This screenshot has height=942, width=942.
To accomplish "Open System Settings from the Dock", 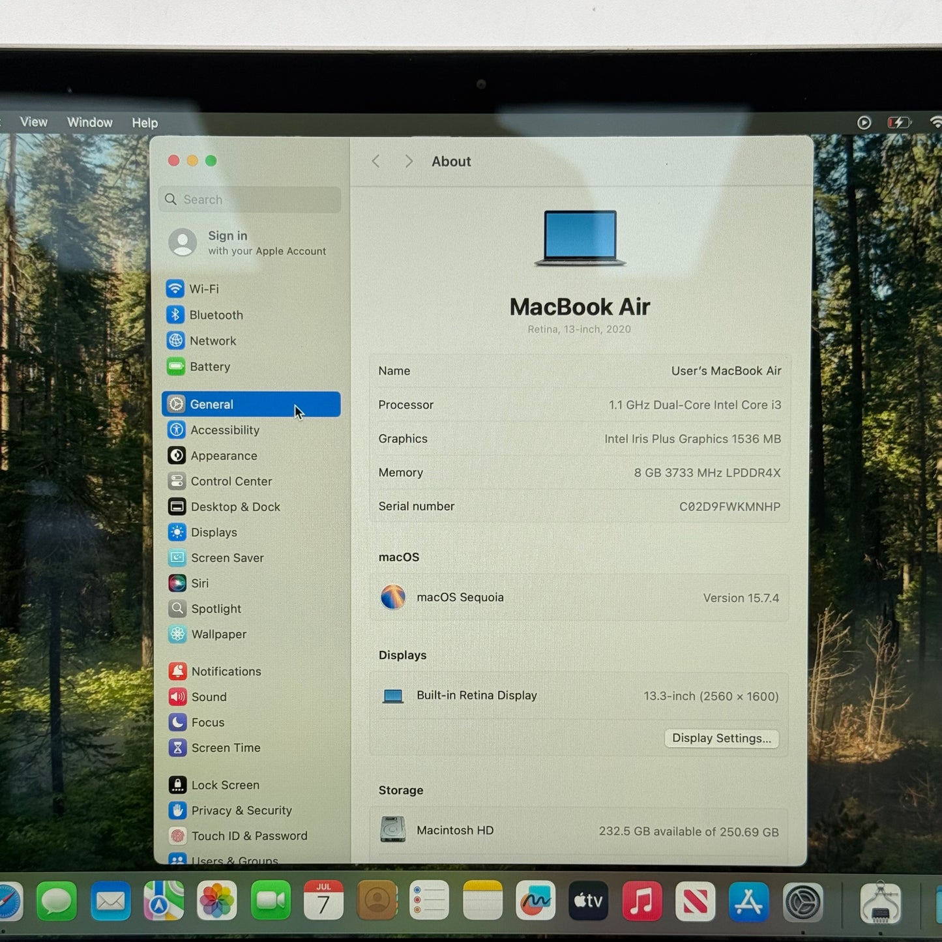I will tap(802, 903).
